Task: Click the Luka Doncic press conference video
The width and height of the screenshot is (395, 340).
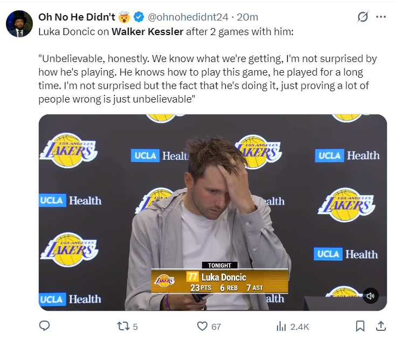Action: [x=213, y=213]
